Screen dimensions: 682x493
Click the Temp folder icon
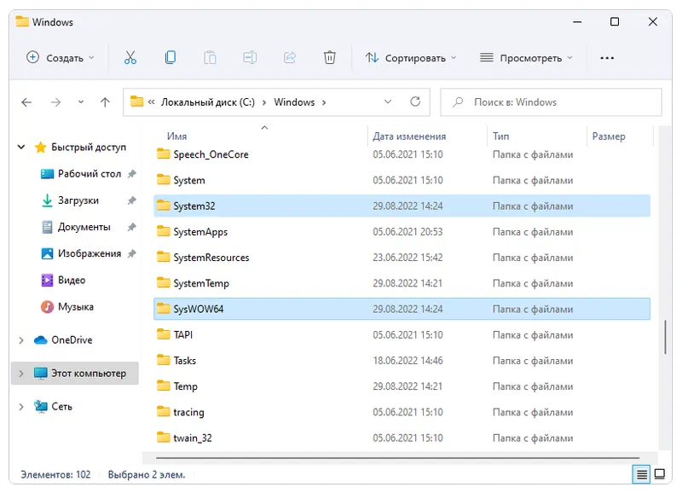pos(164,386)
